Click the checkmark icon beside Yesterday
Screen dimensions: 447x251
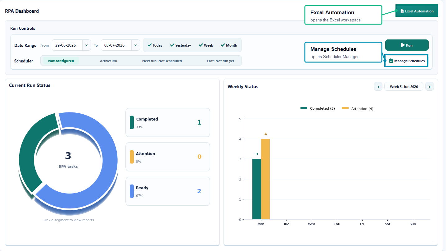coord(172,45)
